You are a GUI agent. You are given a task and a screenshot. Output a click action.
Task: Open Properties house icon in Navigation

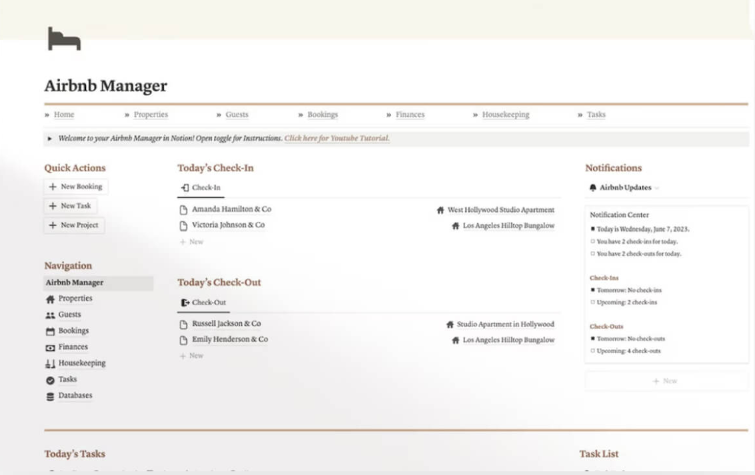pyautogui.click(x=50, y=299)
